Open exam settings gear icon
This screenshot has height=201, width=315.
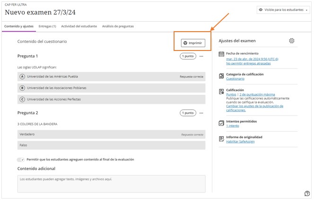coord(291,41)
